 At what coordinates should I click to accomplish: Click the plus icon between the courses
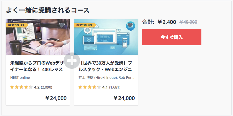click(72, 61)
